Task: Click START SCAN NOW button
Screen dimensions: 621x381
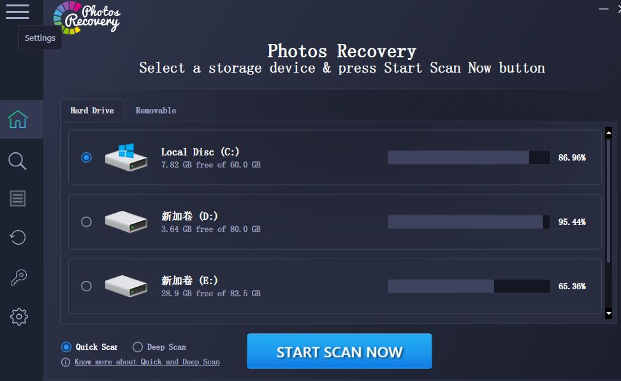Action: point(339,351)
